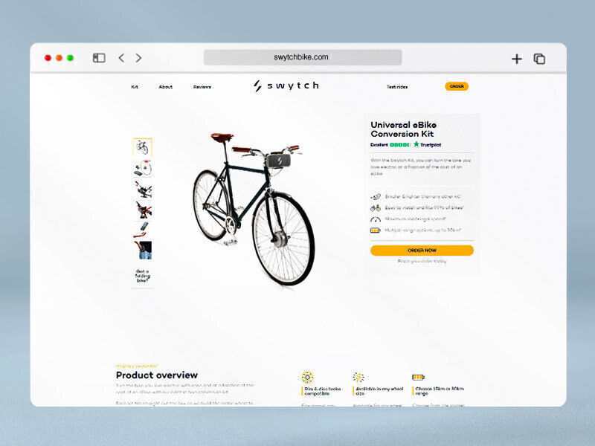Click the small ORDER button in header
Screen dimensions: 595x446
coord(457,86)
